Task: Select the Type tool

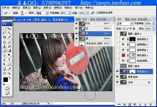Action: click(x=9, y=60)
